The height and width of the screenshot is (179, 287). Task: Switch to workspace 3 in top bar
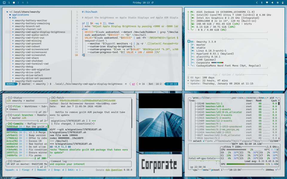pyautogui.click(x=18, y=2)
